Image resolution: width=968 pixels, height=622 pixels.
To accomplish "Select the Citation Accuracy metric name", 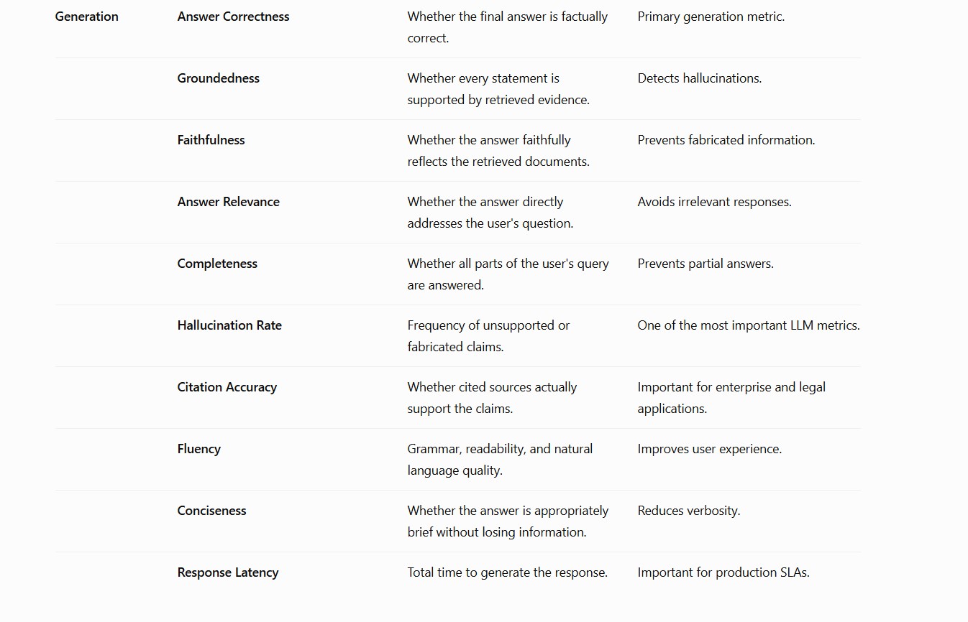I will [x=227, y=387].
